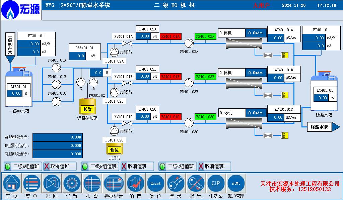
Task: Select pump PU401.01A symbol
Action: [x=56, y=68]
